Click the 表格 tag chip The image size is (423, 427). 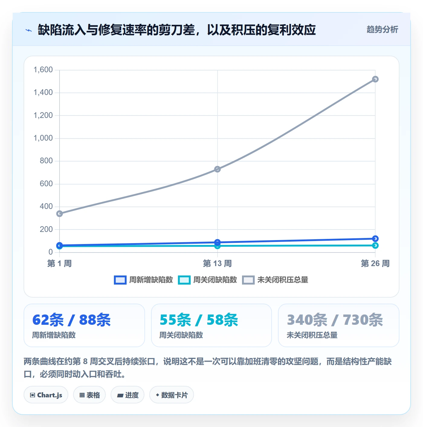[89, 395]
